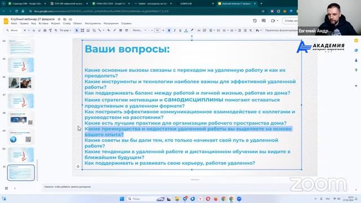Open the border color pencil
This screenshot has height=203, width=361.
[115, 30]
